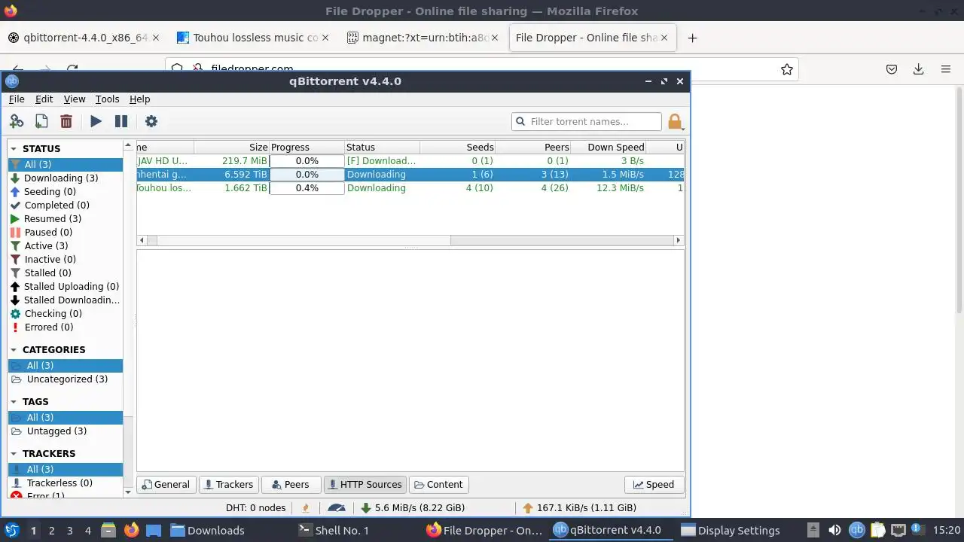Image resolution: width=964 pixels, height=542 pixels.
Task: Click the Firefox launcher in the taskbar
Action: coord(131,530)
